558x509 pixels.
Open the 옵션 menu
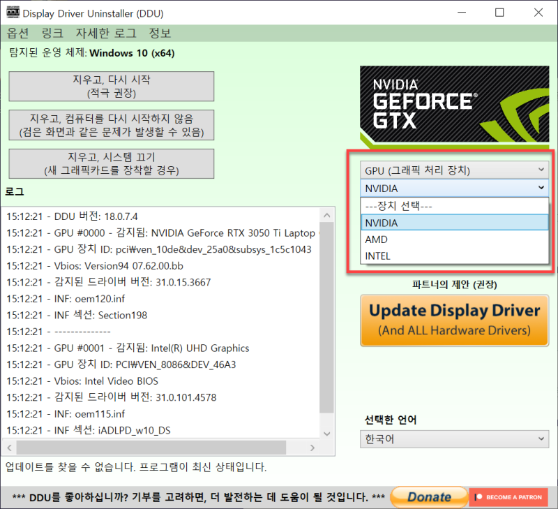point(17,33)
